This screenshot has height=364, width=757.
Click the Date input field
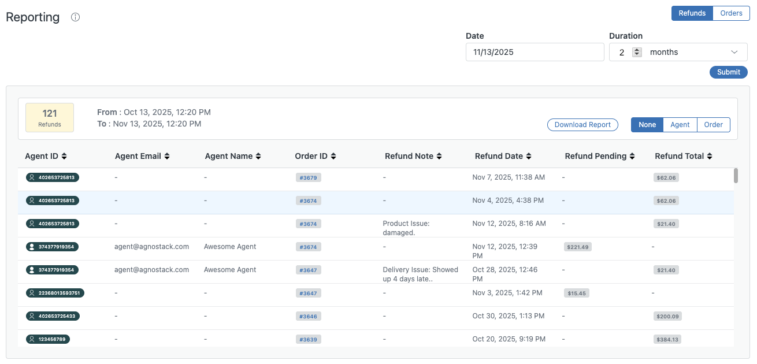535,52
